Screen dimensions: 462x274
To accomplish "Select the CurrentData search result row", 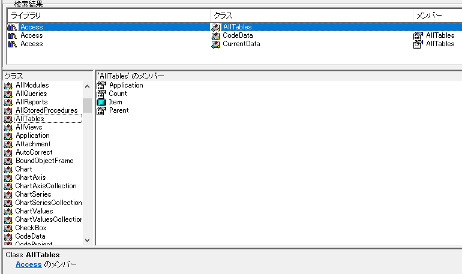I will coord(235,44).
